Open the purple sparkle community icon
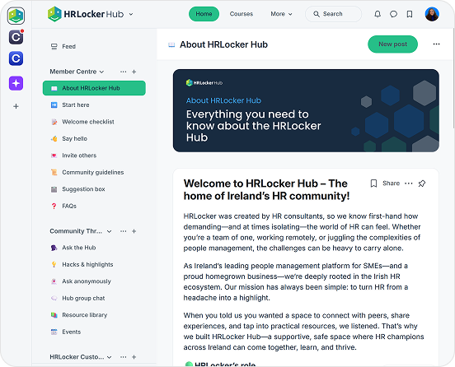Viewport: 455px width, 367px height. pos(16,83)
